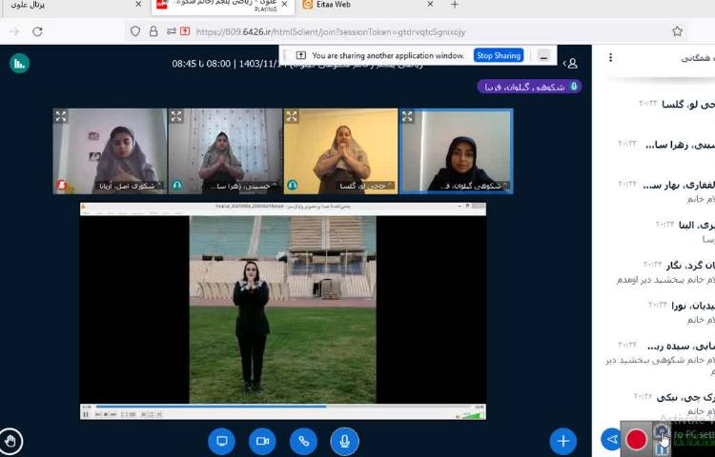715x457 pixels.
Task: Click the Stop Sharing button
Action: click(499, 56)
